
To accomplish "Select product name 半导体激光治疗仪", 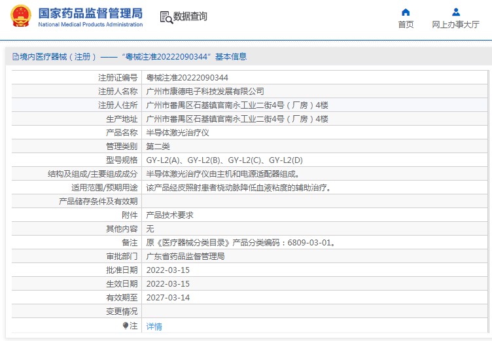I will (x=177, y=133).
